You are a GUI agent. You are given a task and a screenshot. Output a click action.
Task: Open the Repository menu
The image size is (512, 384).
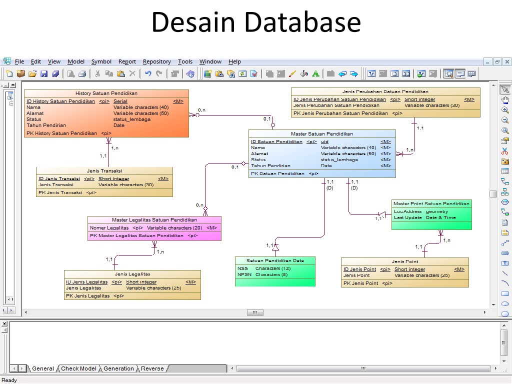pos(157,61)
